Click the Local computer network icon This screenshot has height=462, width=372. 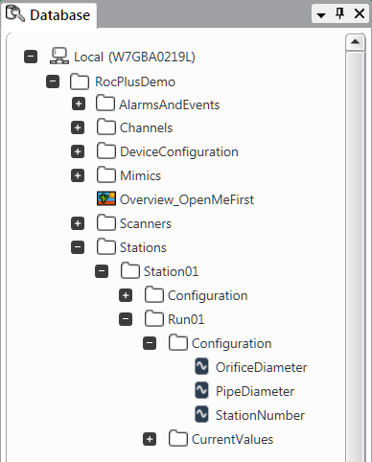click(x=59, y=56)
